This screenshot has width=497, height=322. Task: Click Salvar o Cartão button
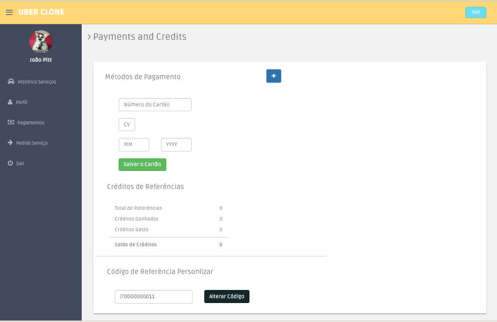[142, 164]
